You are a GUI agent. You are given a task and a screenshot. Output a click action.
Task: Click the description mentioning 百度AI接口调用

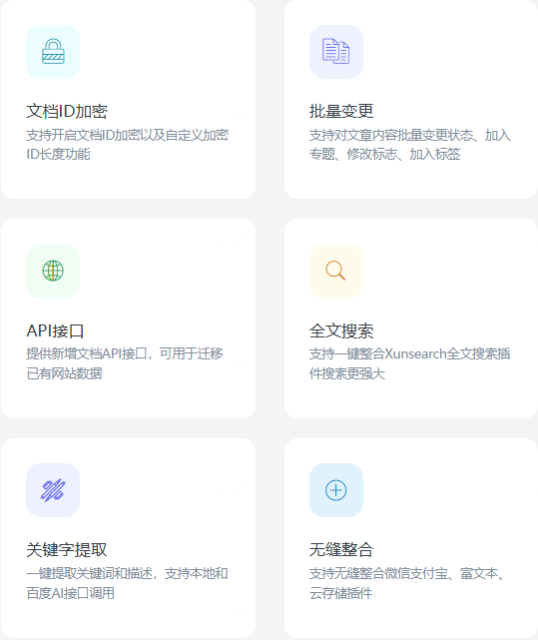(127, 583)
